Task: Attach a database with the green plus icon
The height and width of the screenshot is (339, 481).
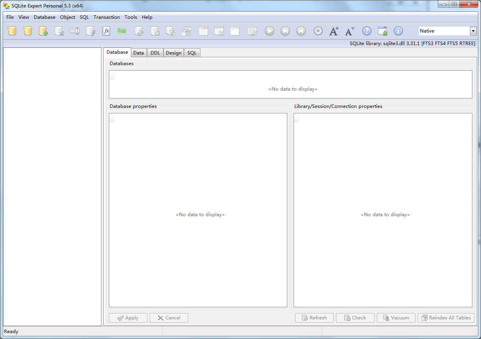Action: (x=43, y=31)
